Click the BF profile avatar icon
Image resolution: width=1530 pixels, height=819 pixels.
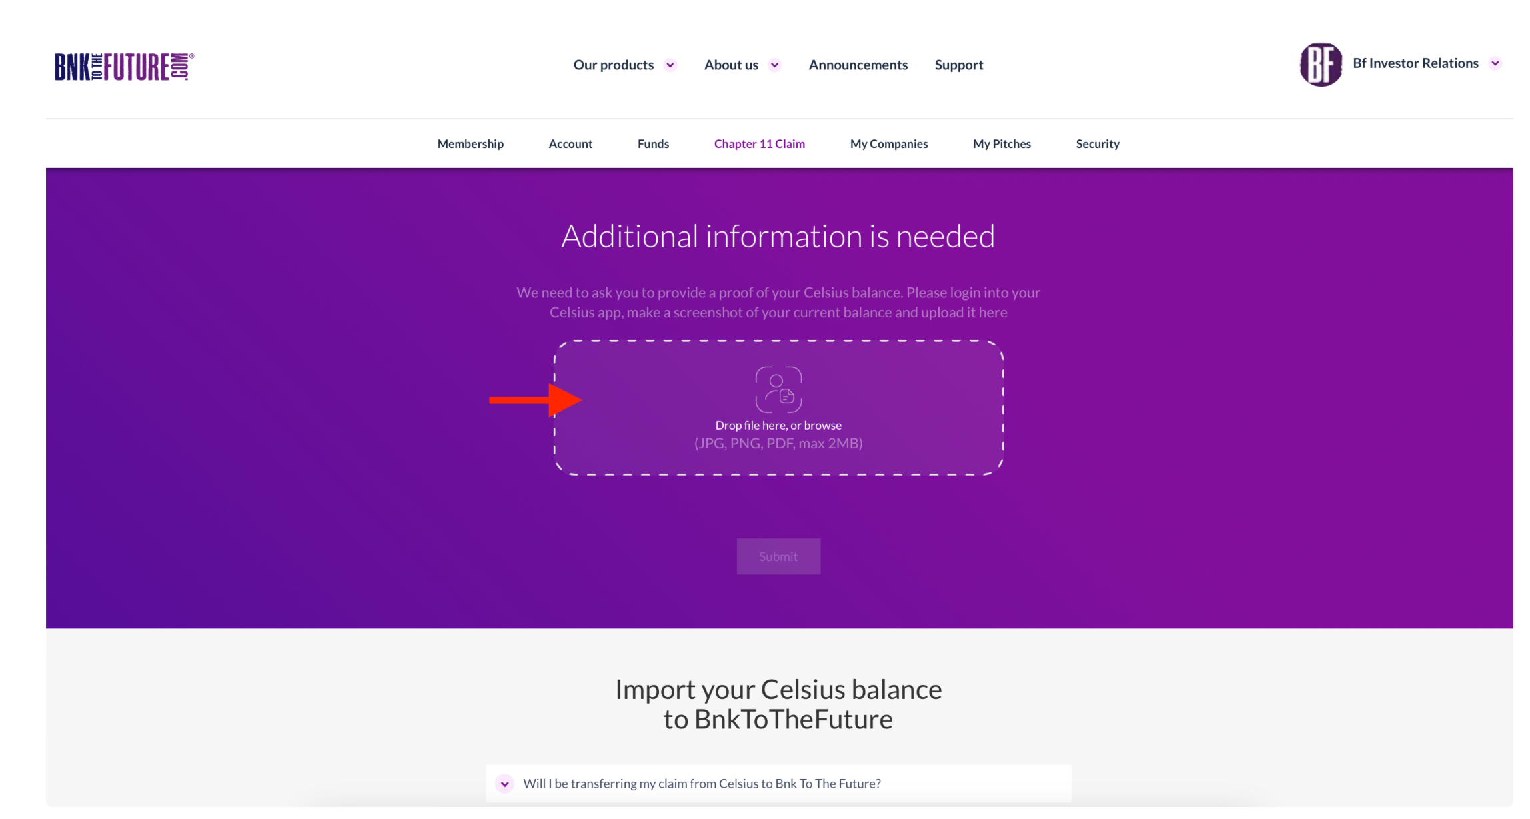[x=1321, y=65]
